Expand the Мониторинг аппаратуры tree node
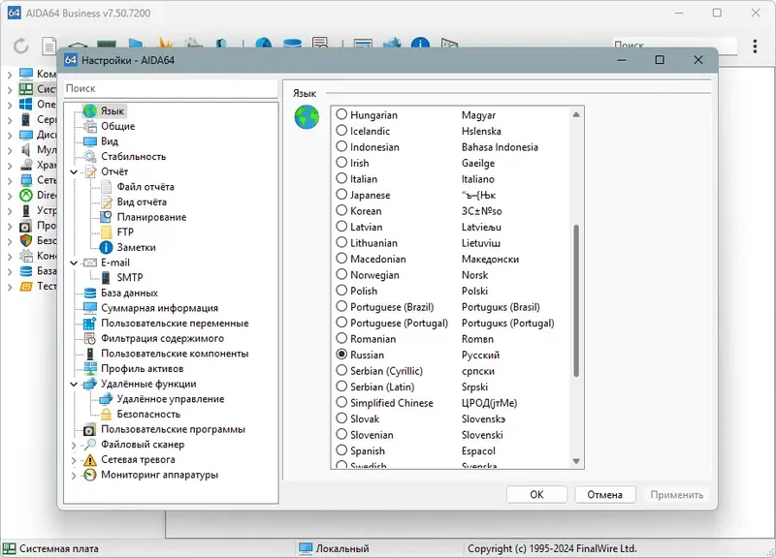This screenshot has height=558, width=776. pos(74,475)
